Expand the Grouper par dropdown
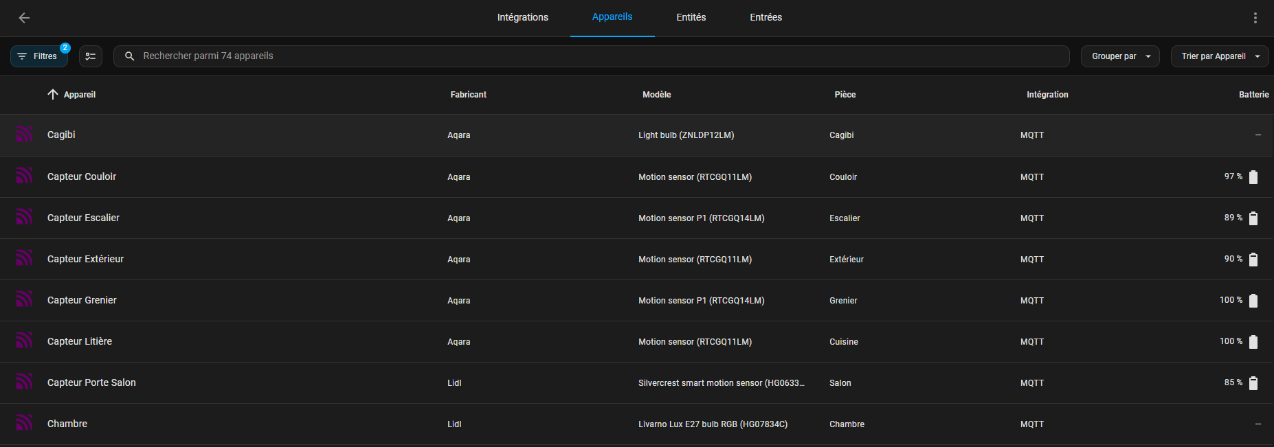1274x447 pixels. pos(1120,56)
